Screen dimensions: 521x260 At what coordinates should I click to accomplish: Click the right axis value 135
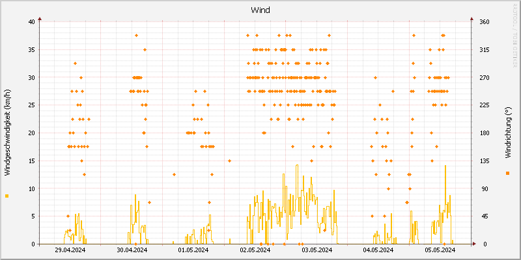tap(485, 161)
